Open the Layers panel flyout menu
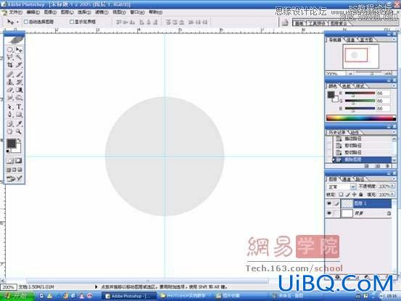 (x=394, y=178)
